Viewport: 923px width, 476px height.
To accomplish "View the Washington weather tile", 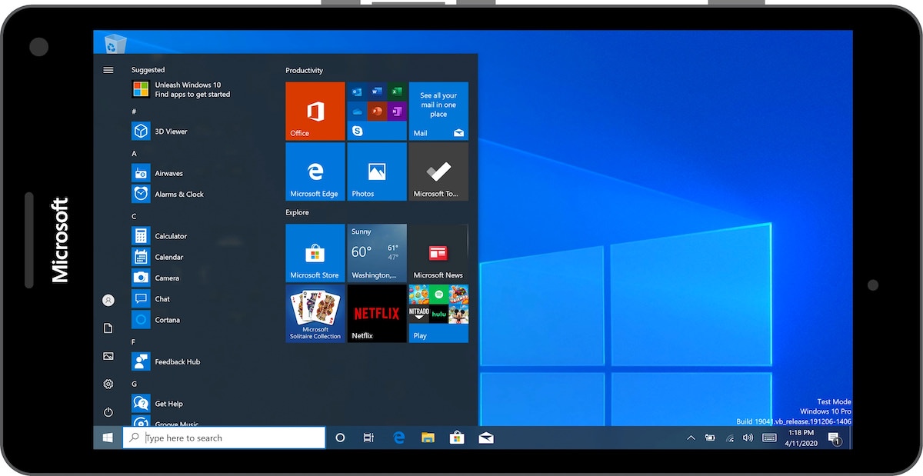I will click(377, 253).
